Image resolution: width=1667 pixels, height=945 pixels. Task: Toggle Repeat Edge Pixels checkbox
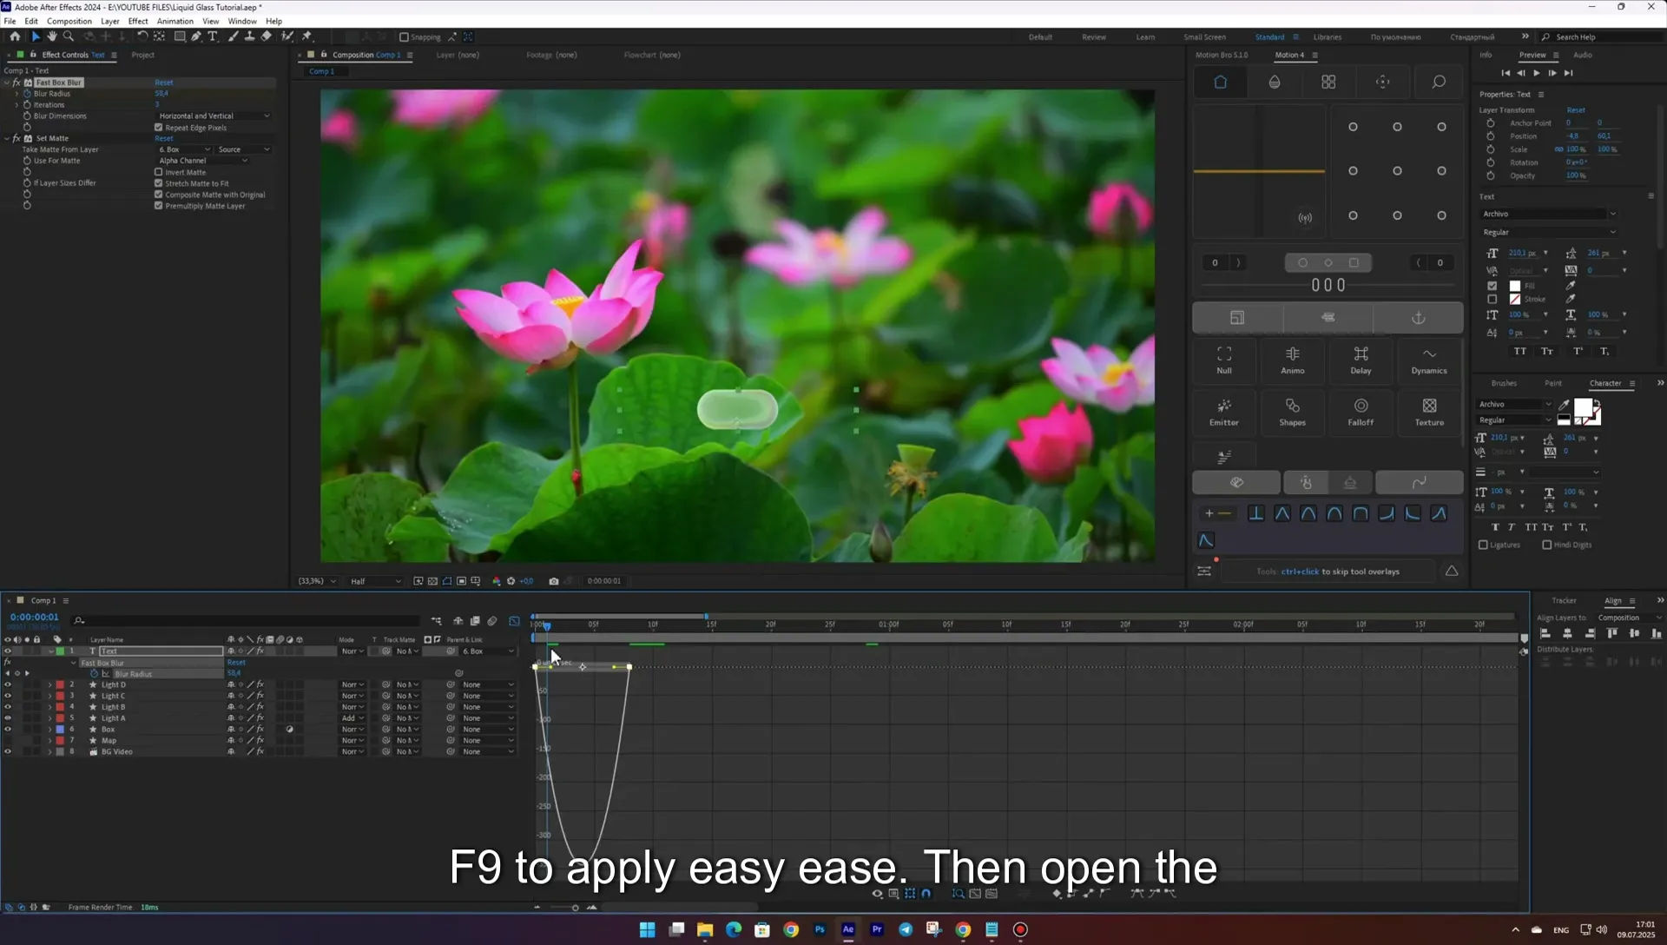159,128
